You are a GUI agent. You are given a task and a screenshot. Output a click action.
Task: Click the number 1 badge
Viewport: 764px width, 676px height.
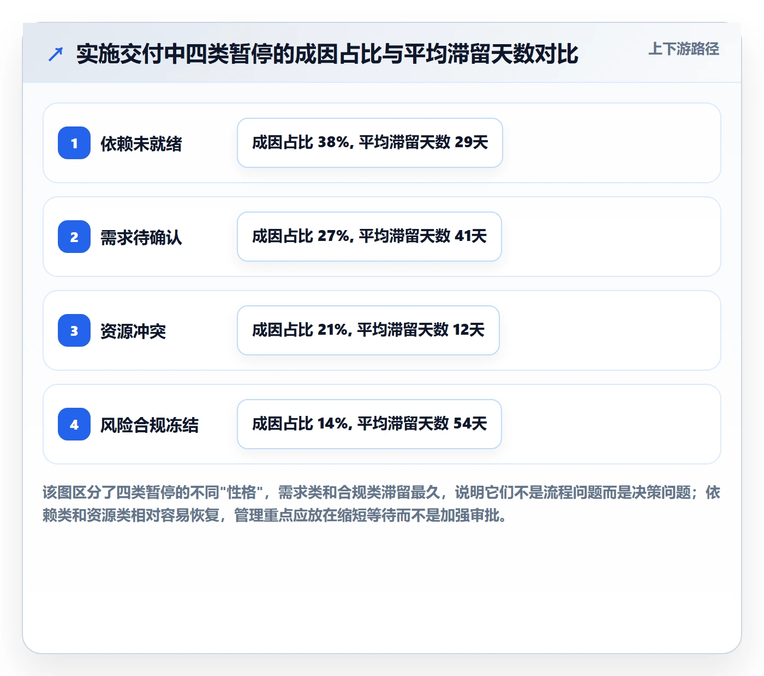[74, 143]
